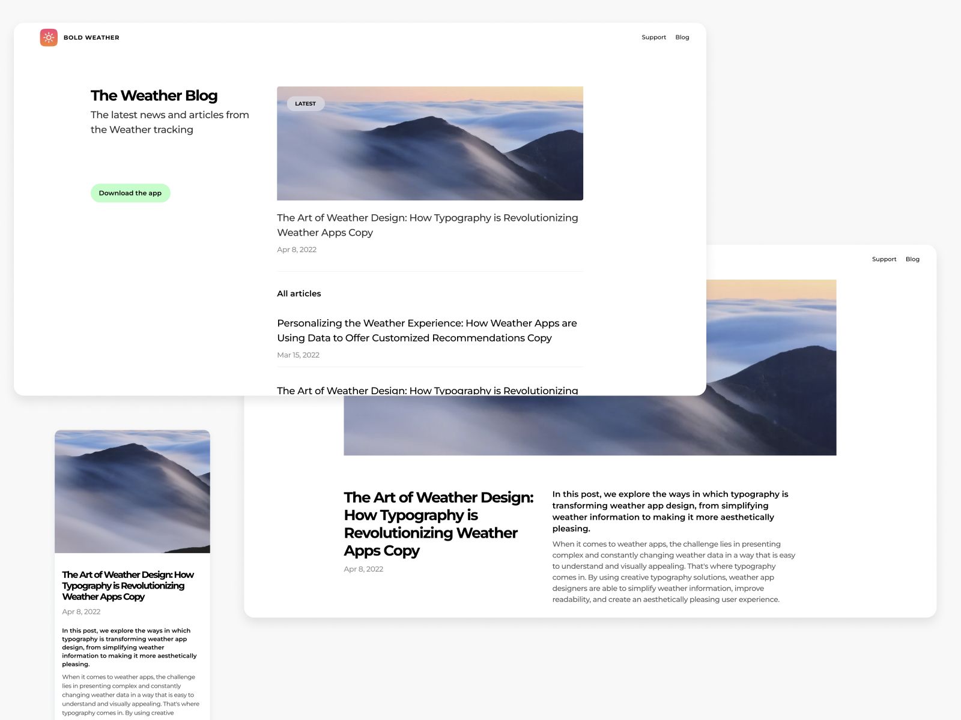The width and height of the screenshot is (961, 720).
Task: Click the mobile card article title
Action: pyautogui.click(x=128, y=586)
